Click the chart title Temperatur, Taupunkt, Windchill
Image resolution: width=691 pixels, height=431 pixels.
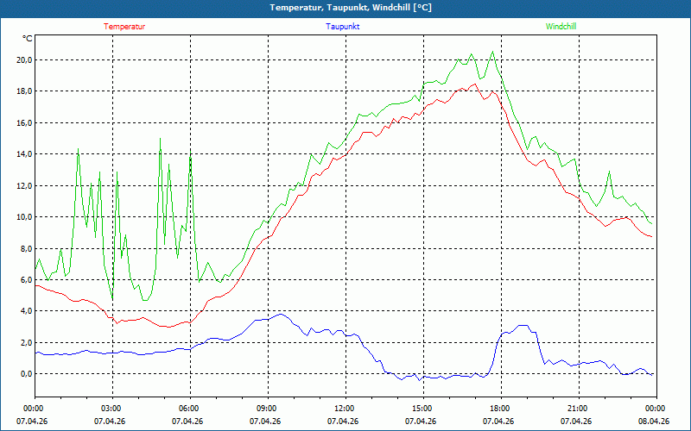(351, 8)
